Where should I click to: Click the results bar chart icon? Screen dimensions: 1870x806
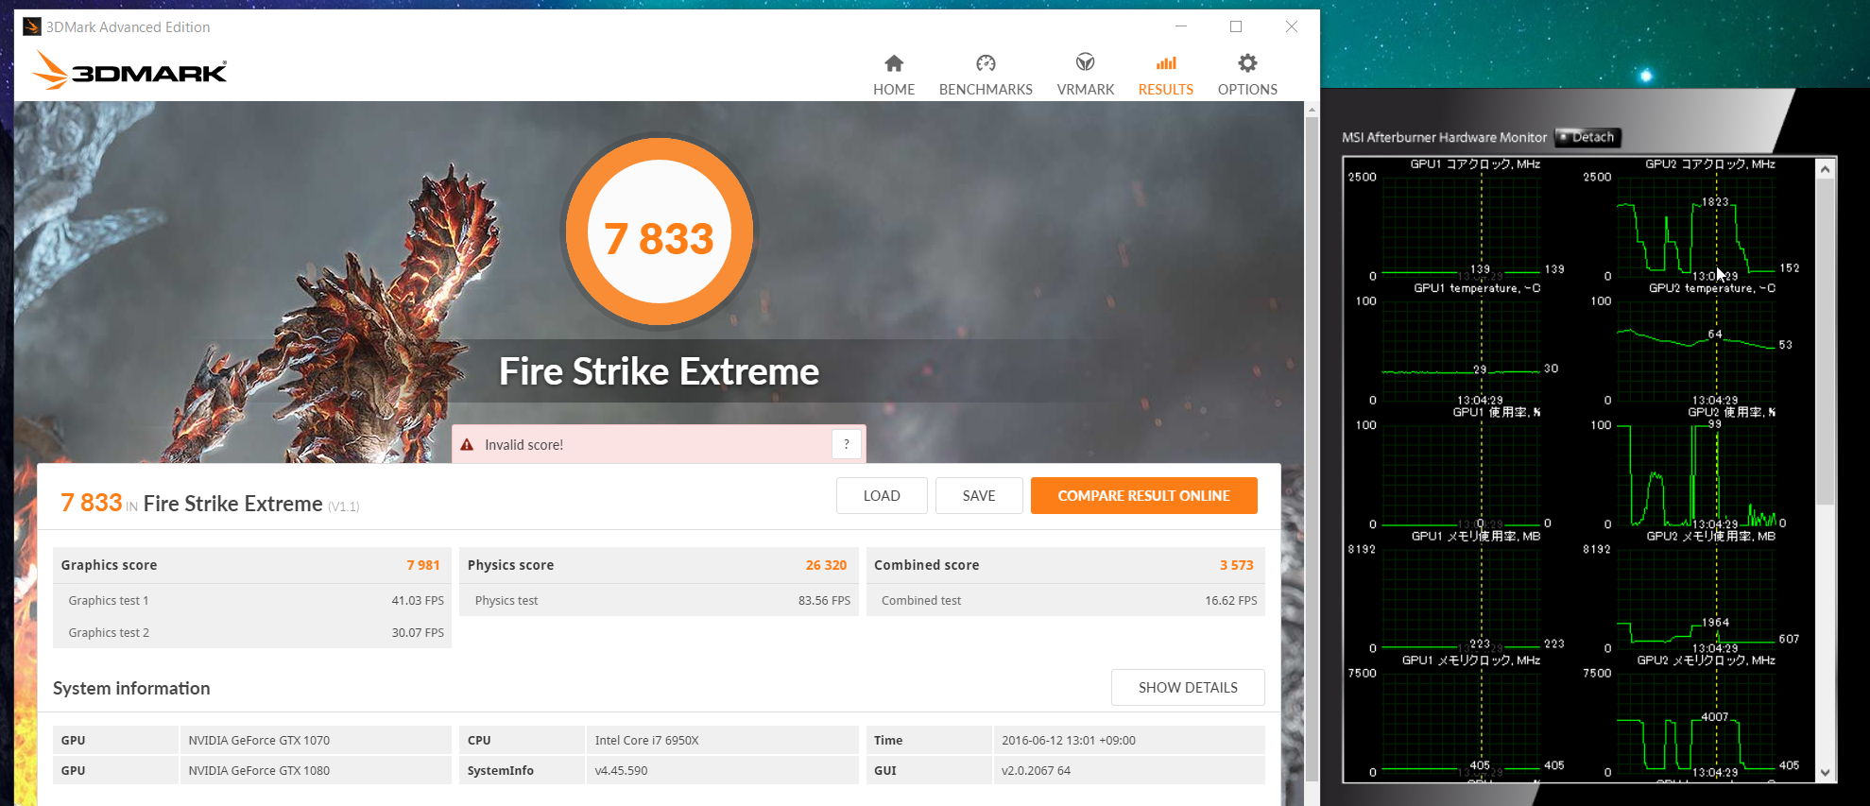coord(1166,63)
